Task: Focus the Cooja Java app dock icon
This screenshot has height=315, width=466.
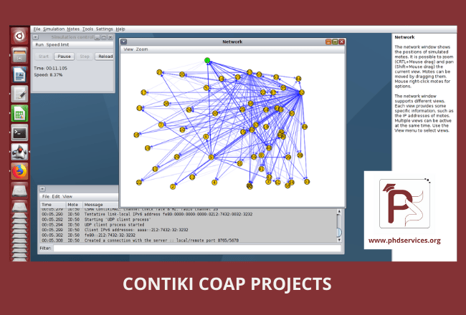Action: click(x=19, y=152)
